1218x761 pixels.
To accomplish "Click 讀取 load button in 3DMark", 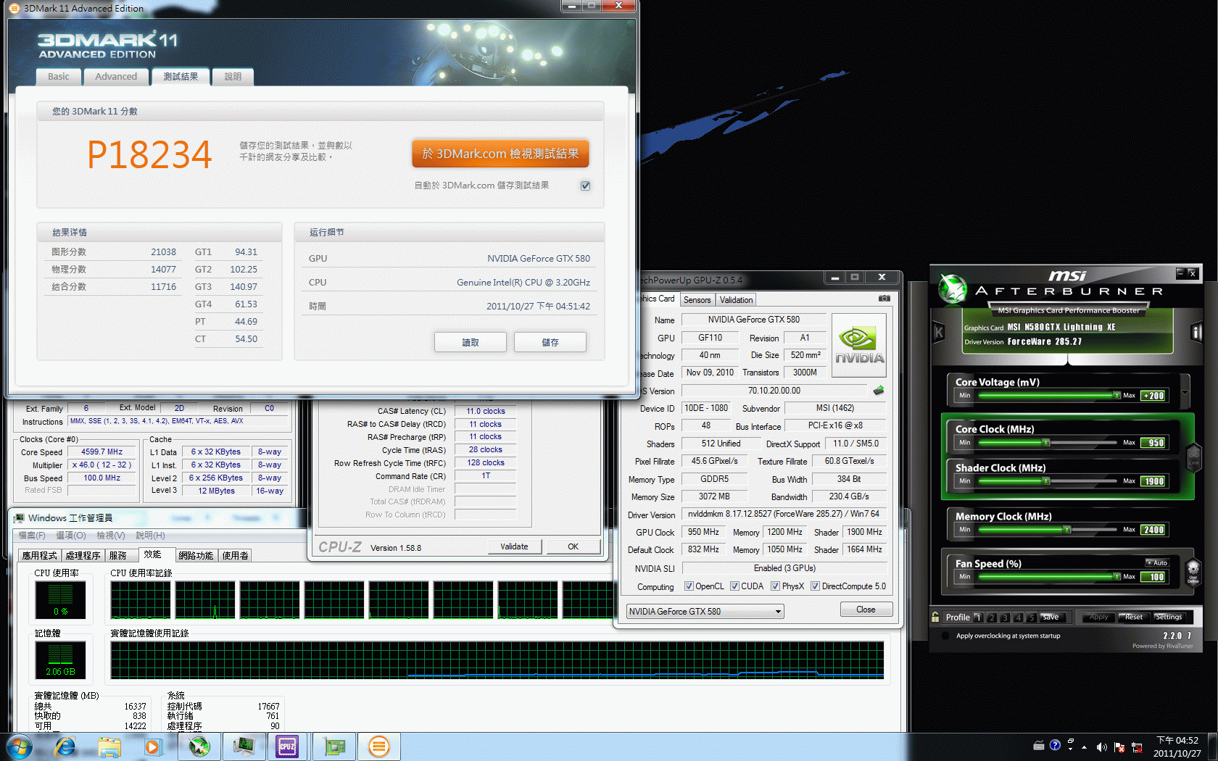I will [x=471, y=342].
